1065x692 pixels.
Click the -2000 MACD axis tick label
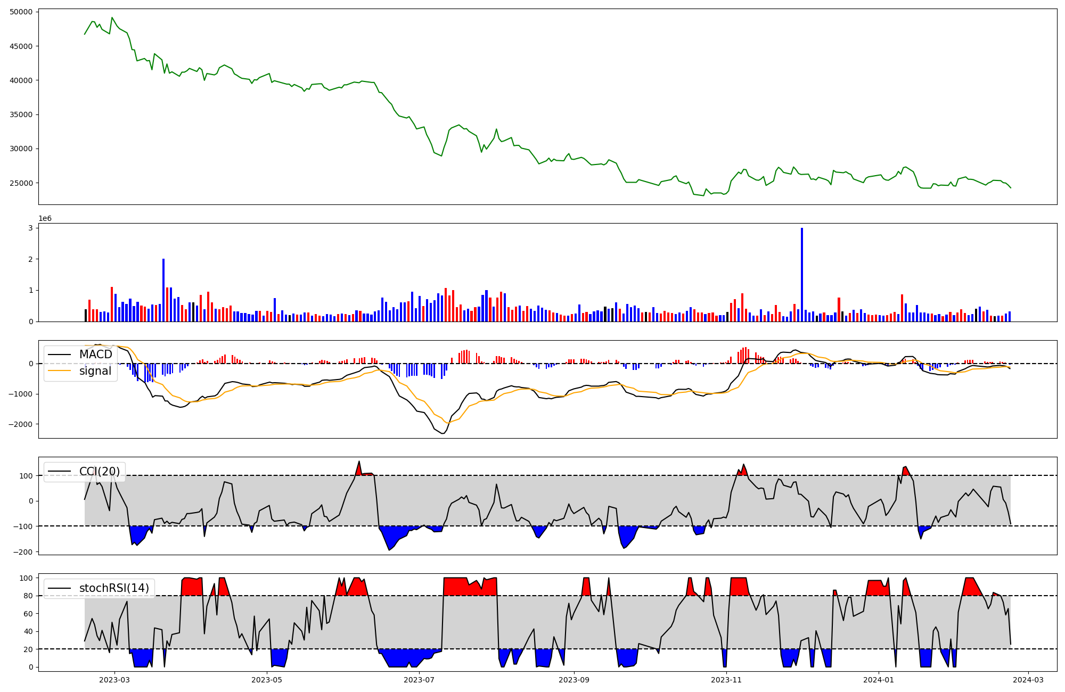click(x=21, y=424)
